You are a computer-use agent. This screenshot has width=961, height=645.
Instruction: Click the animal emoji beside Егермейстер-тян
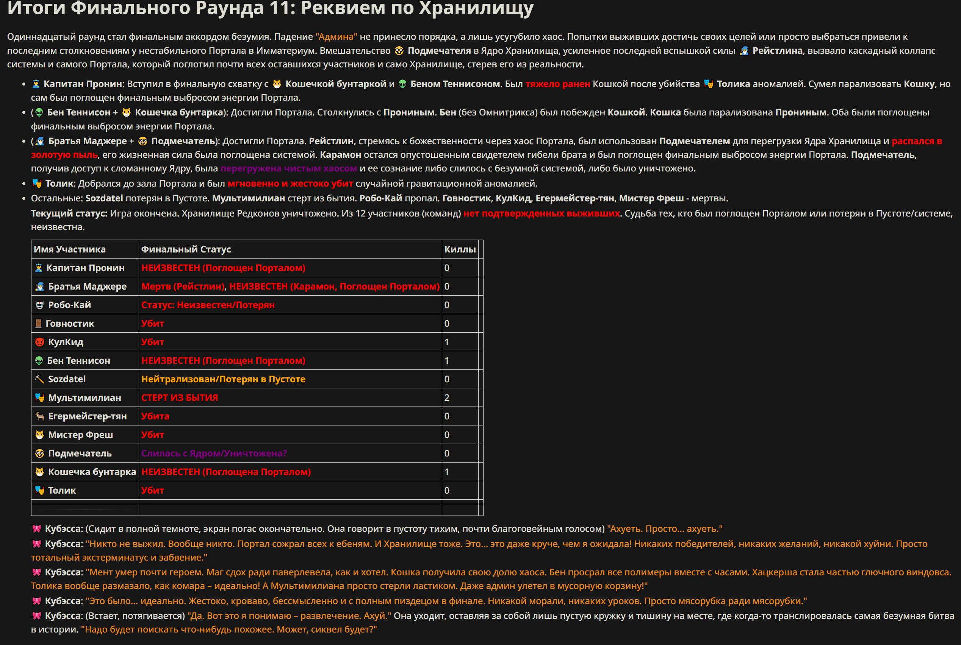pyautogui.click(x=39, y=416)
